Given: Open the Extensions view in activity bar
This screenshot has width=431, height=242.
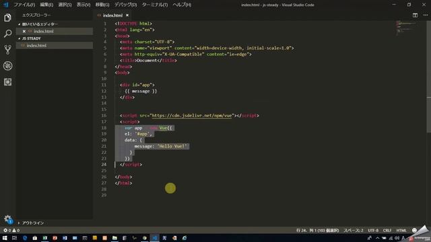Looking at the screenshot, I should [x=7, y=82].
